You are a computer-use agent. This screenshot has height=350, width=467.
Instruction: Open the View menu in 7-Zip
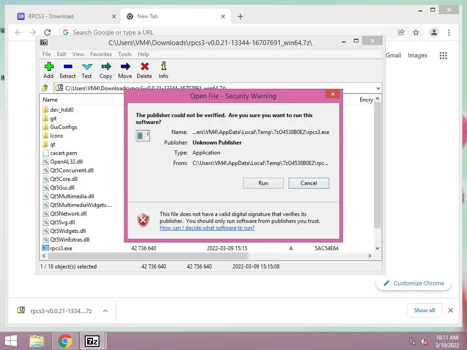(78, 54)
